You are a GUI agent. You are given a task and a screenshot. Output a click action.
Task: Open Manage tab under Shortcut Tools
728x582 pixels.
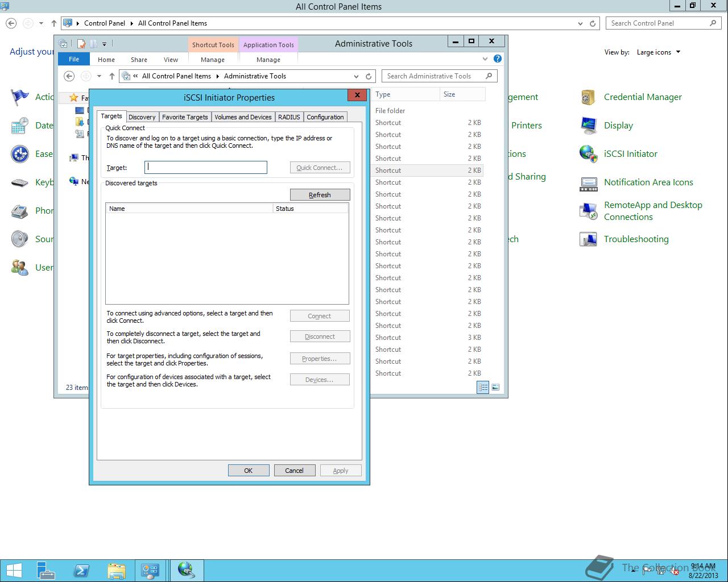pos(213,60)
